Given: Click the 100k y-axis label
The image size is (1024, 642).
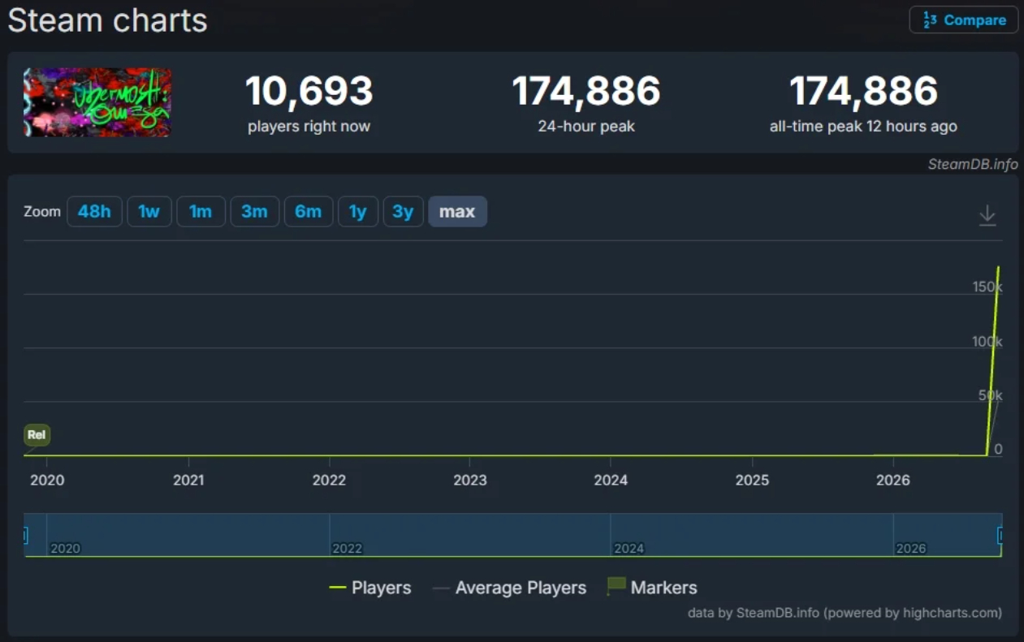Looking at the screenshot, I should tap(987, 342).
